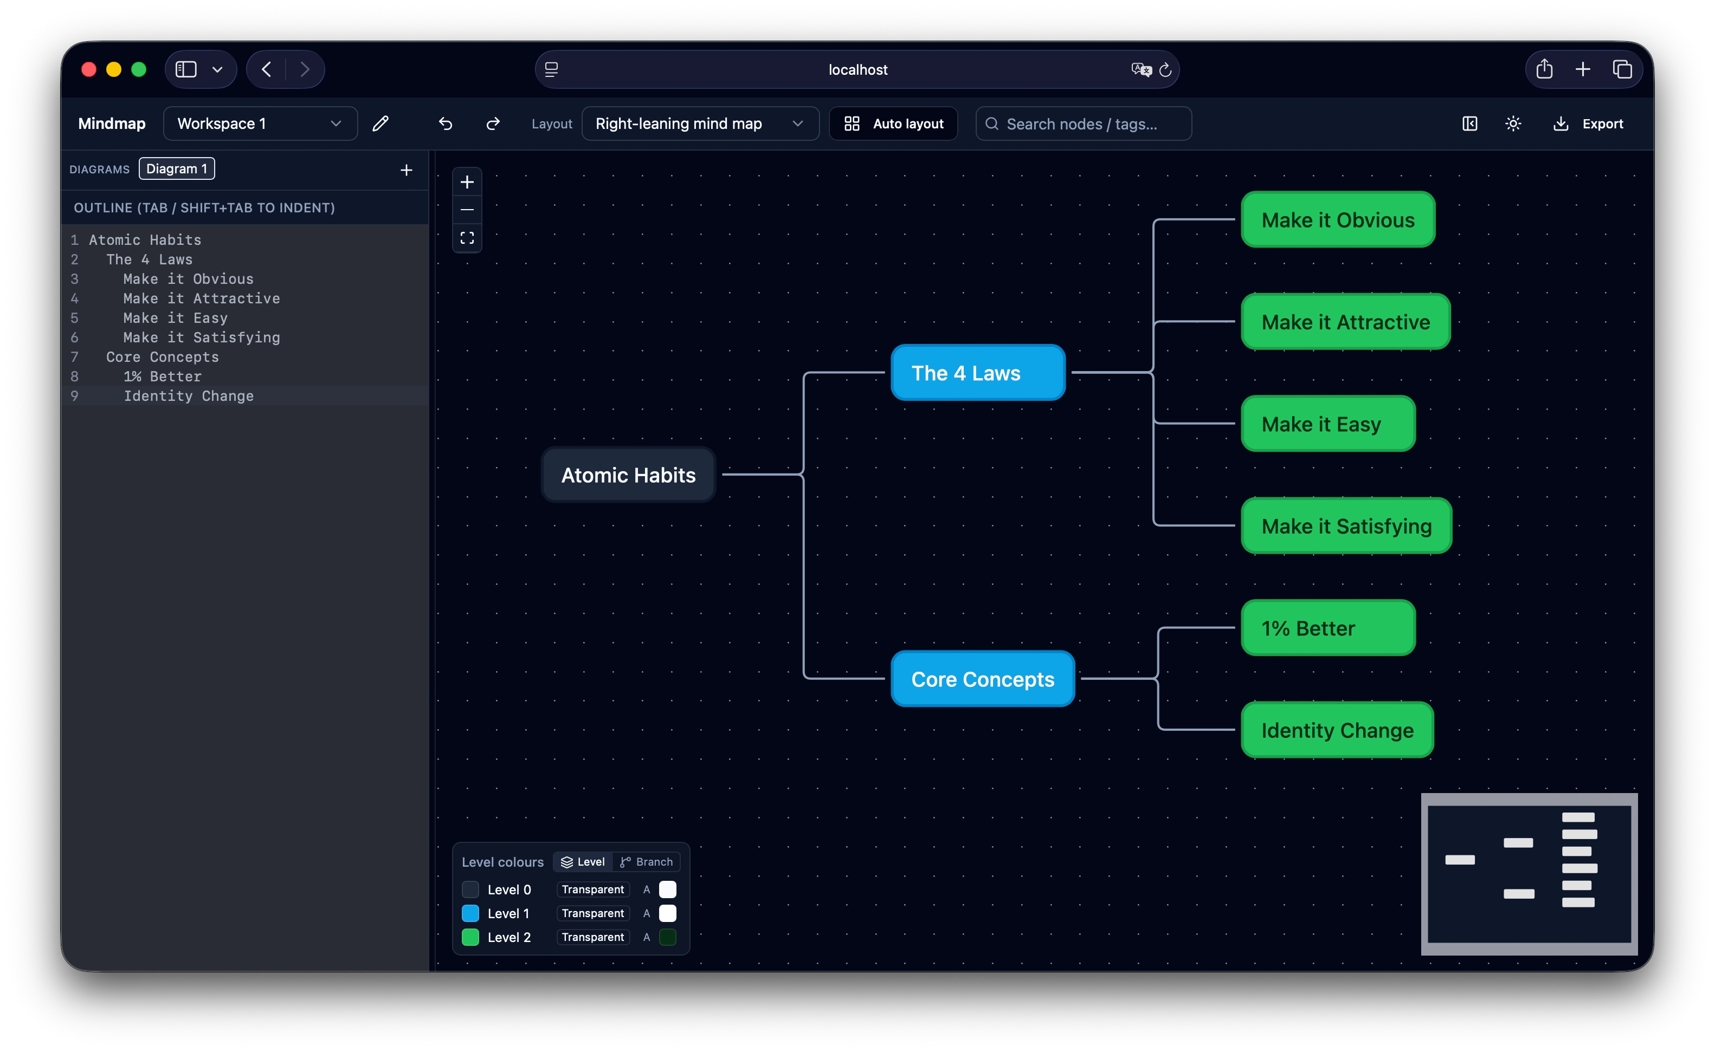Viewport: 1715px width, 1052px height.
Task: Zoom out on the canvas
Action: 467,210
